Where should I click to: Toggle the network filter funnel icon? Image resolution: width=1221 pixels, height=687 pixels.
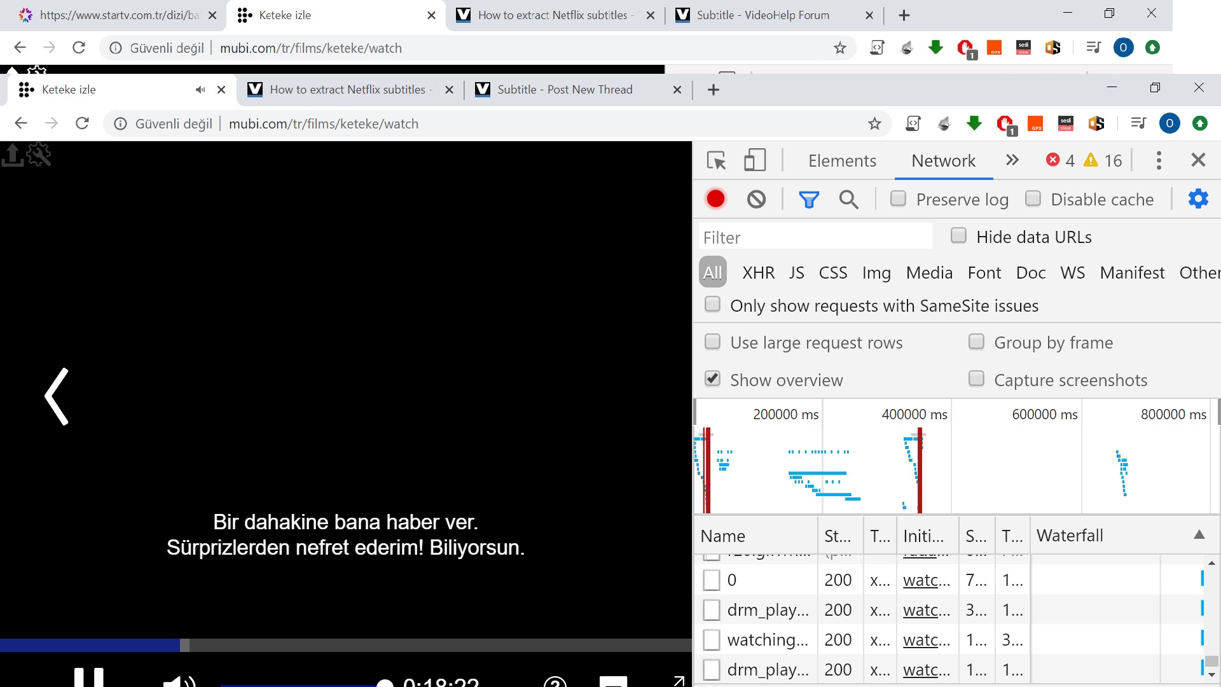pyautogui.click(x=808, y=200)
